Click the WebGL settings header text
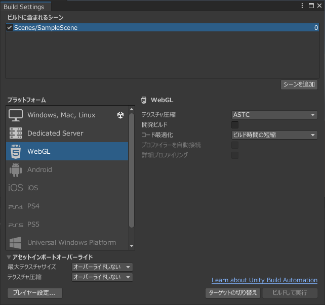325x305 pixels. (162, 100)
